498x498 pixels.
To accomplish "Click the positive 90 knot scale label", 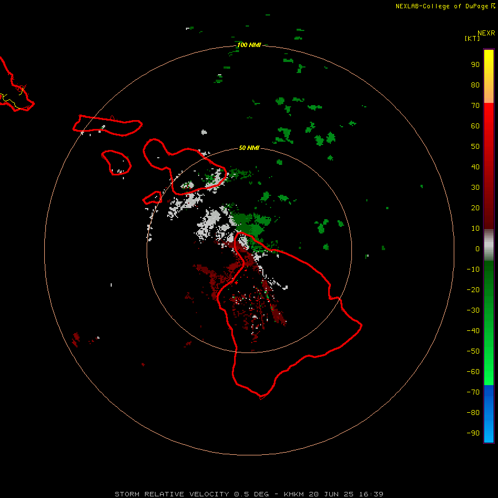I will click(x=475, y=65).
